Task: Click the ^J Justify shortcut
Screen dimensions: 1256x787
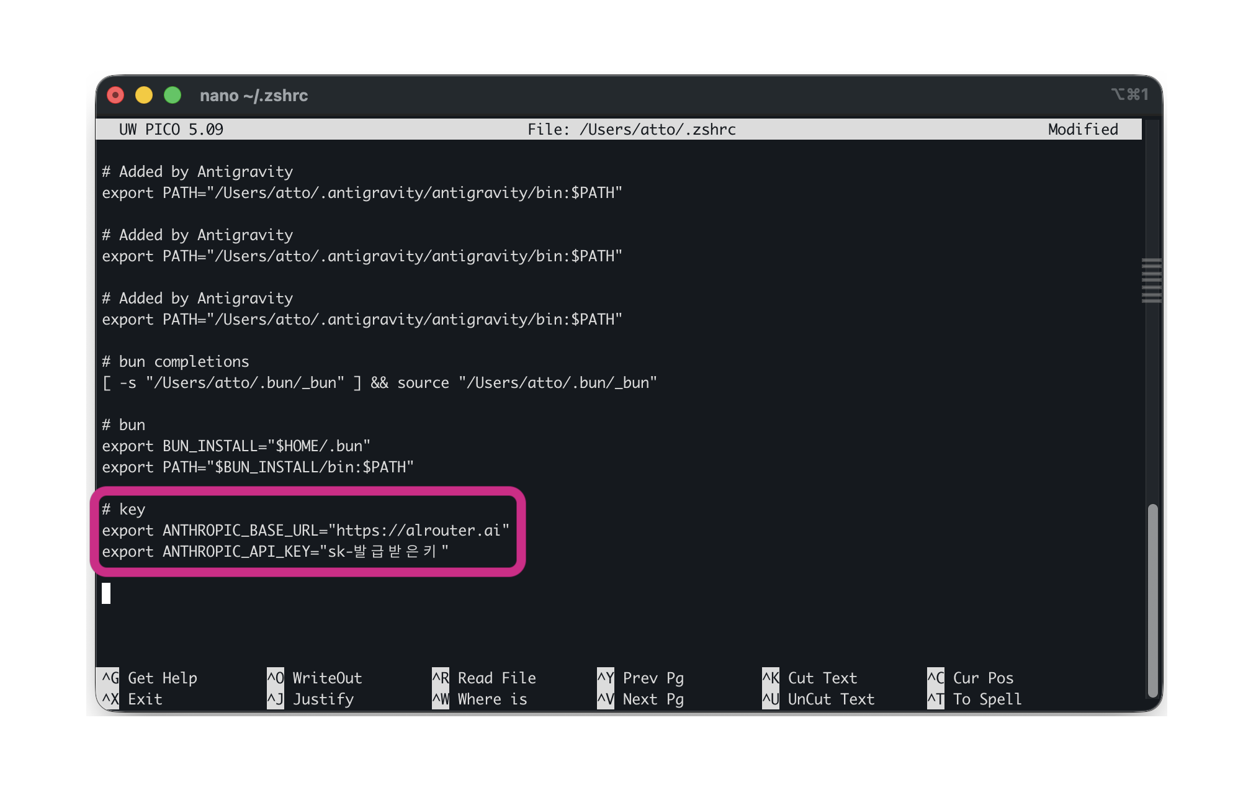Action: click(310, 699)
